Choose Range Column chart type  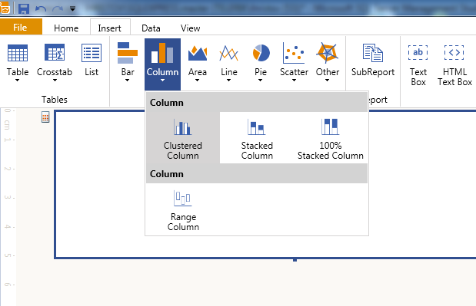(x=183, y=209)
